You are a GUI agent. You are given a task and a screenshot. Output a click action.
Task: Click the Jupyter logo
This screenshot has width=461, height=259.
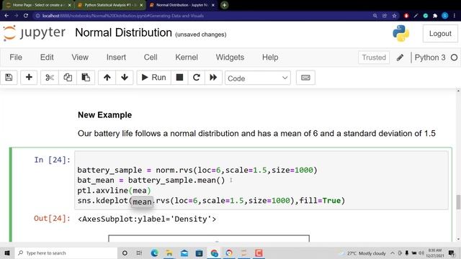pos(35,32)
